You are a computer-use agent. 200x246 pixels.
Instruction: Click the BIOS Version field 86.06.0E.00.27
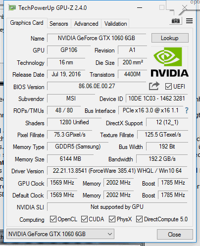(97, 86)
